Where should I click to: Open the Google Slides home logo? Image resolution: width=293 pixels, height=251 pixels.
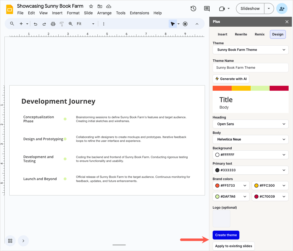coord(10,9)
